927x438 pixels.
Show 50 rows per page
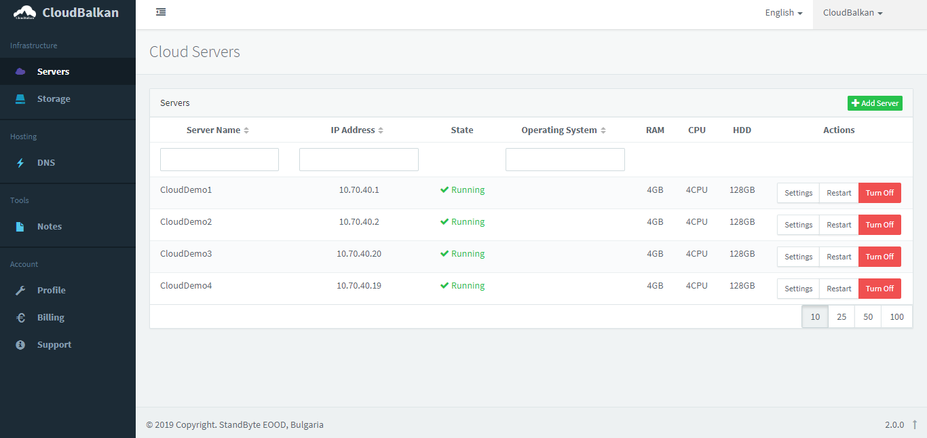tap(868, 316)
